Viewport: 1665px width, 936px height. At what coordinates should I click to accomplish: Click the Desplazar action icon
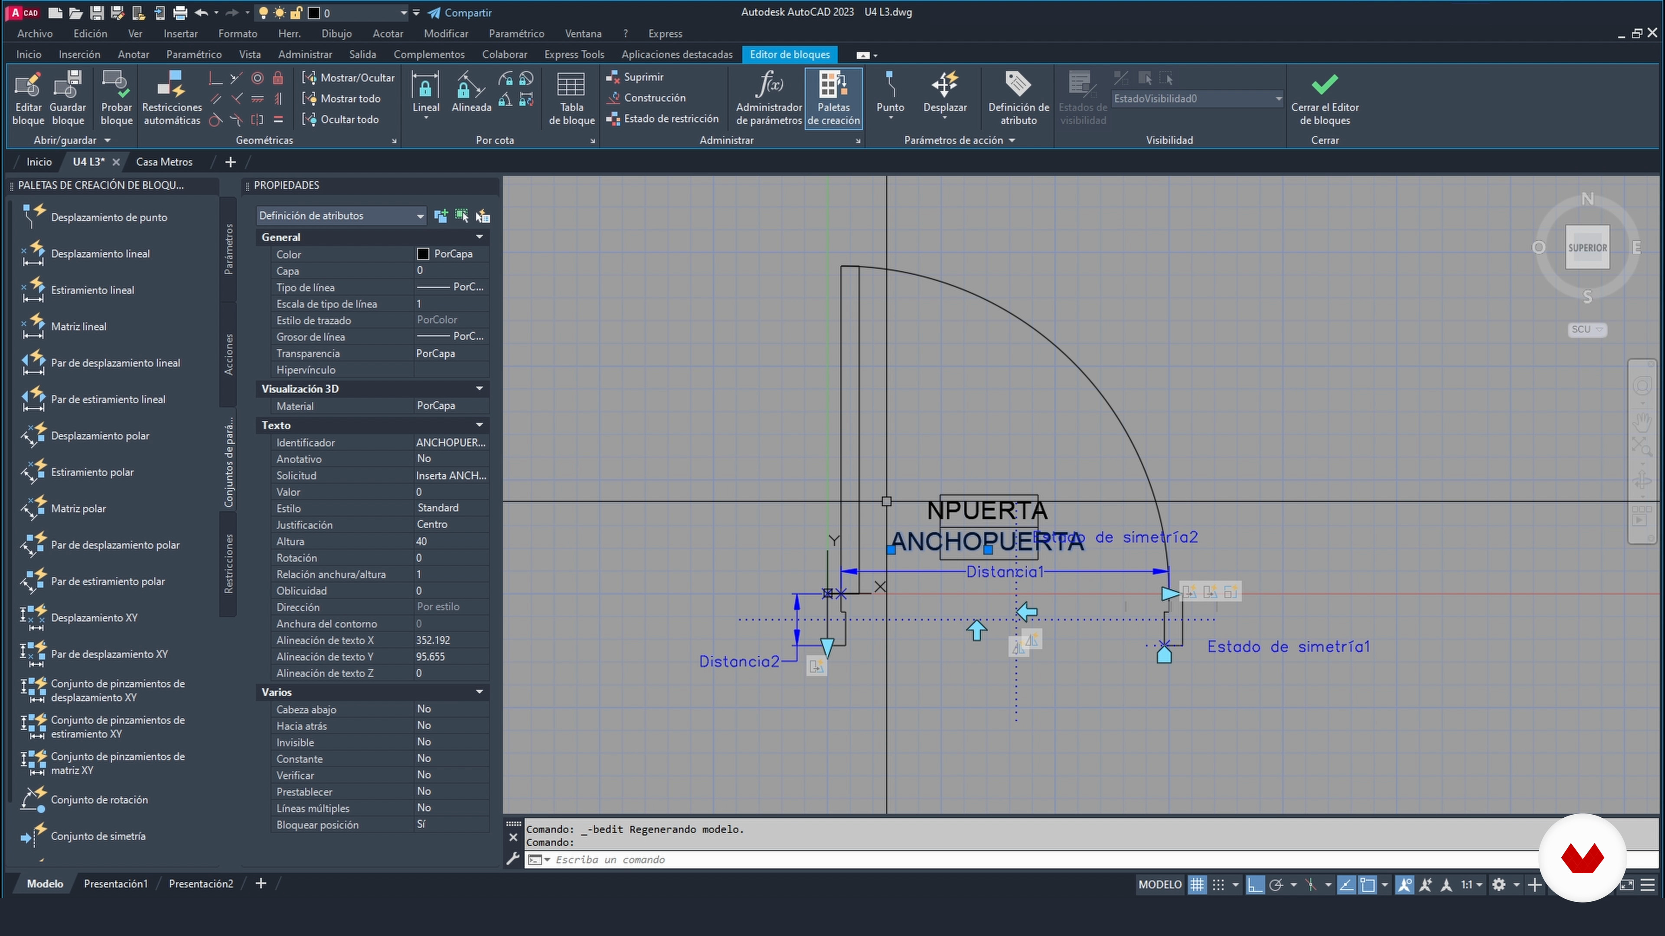pyautogui.click(x=944, y=84)
